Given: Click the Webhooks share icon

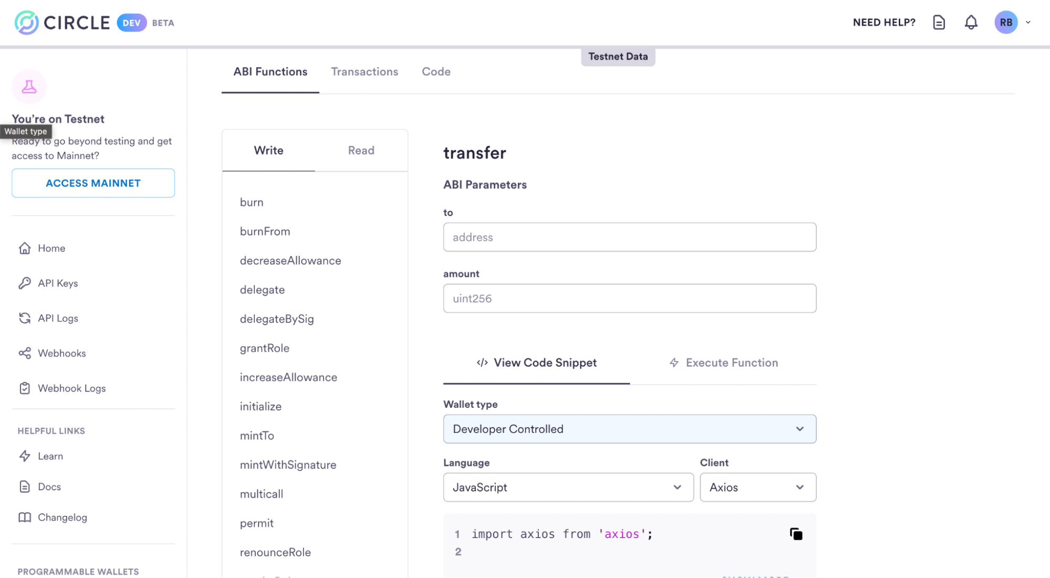Looking at the screenshot, I should pyautogui.click(x=25, y=353).
